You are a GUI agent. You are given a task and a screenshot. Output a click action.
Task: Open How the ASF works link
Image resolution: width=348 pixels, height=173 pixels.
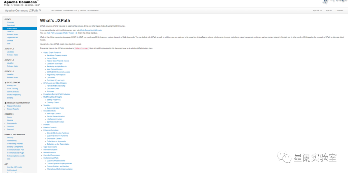point(15,167)
